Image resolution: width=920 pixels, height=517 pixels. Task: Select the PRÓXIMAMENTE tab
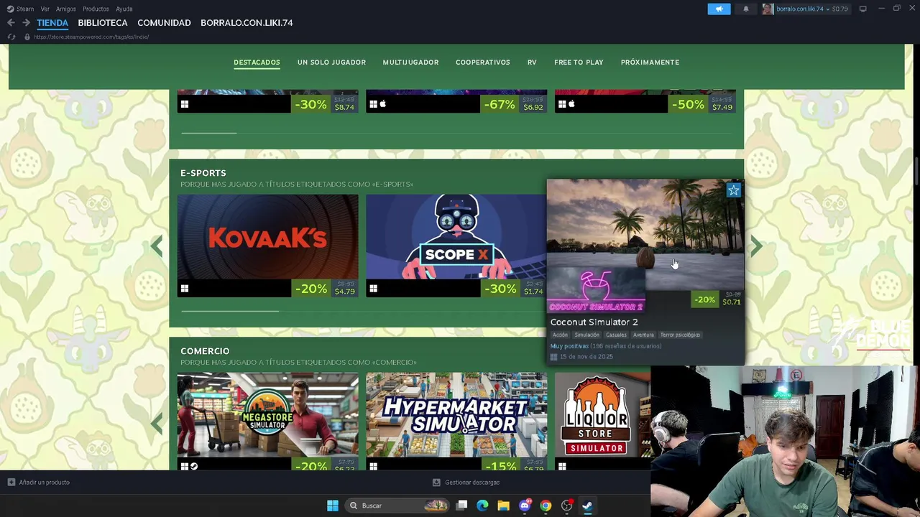650,62
